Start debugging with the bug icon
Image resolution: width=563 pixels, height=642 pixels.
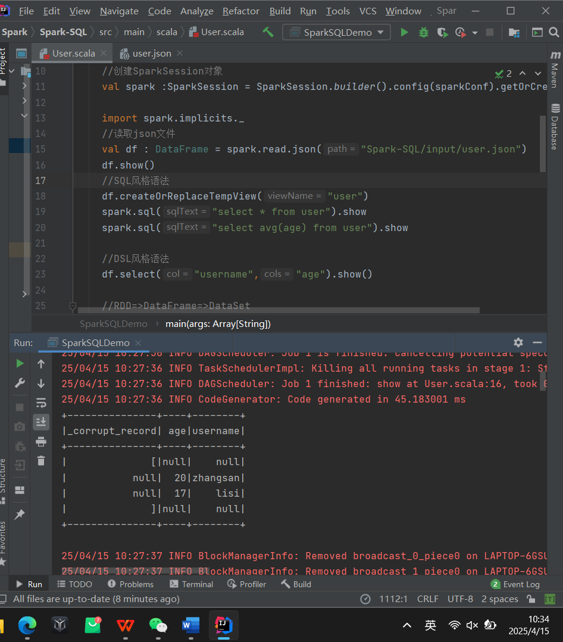tap(424, 32)
